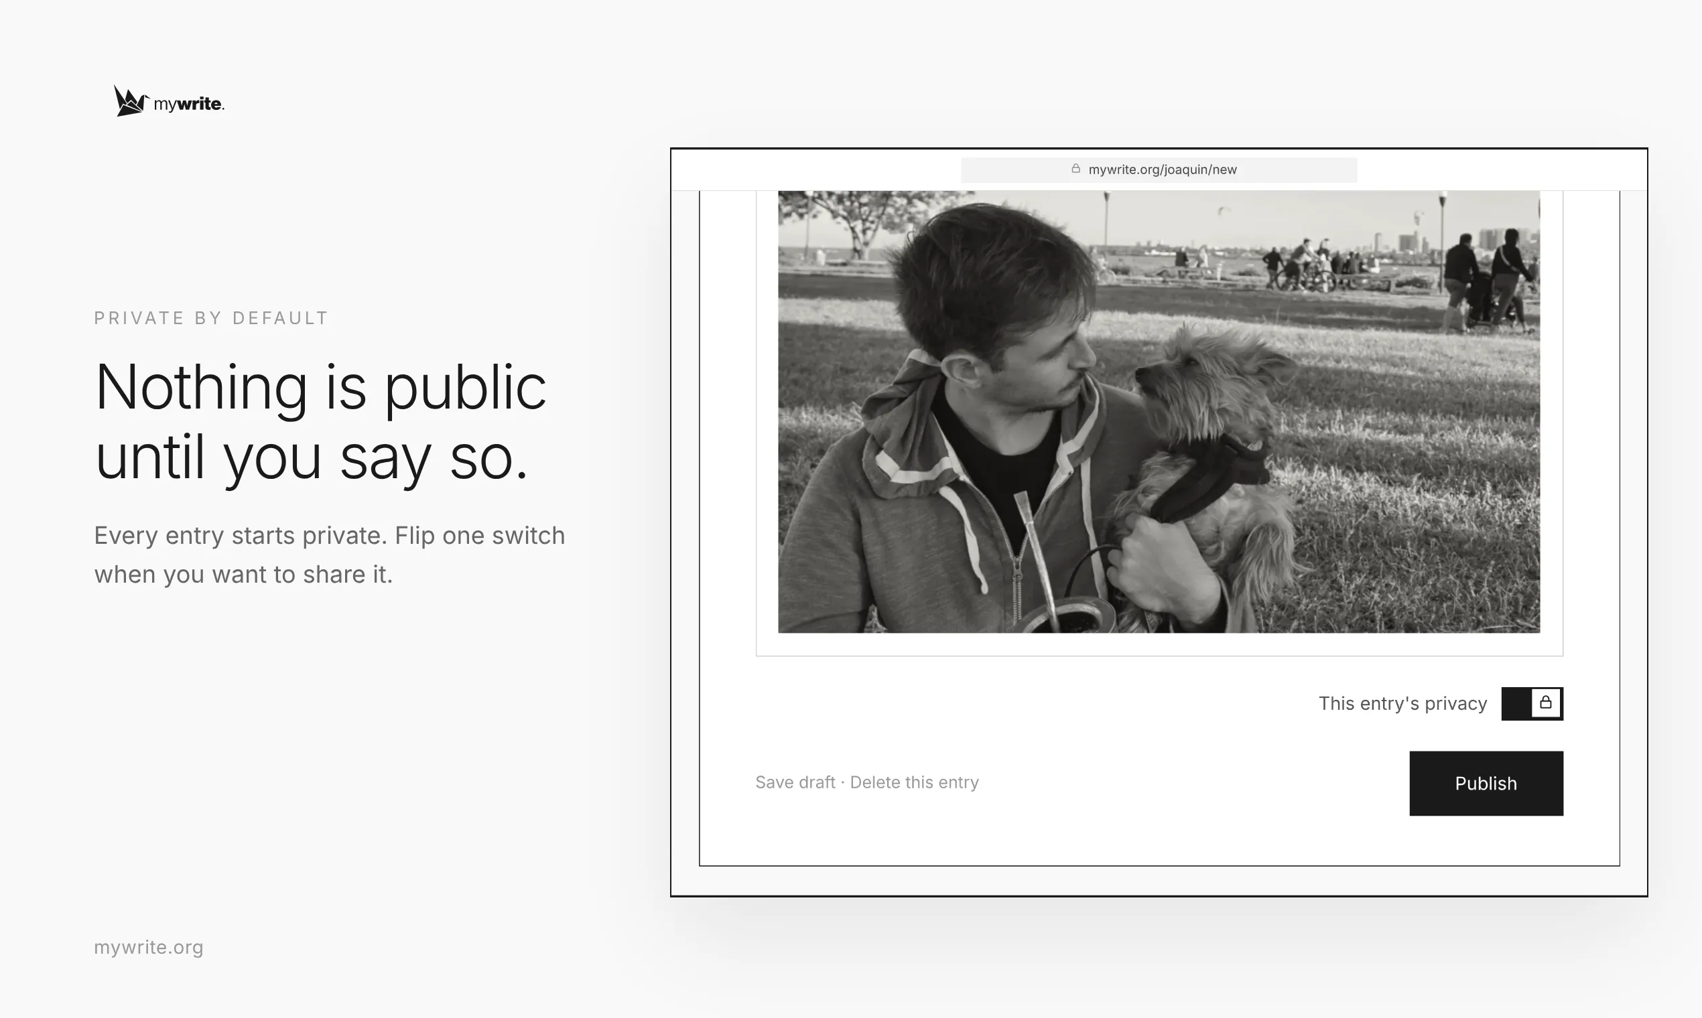Viewport: 1702px width, 1018px height.
Task: Click the man and dog photo
Action: 1159,412
